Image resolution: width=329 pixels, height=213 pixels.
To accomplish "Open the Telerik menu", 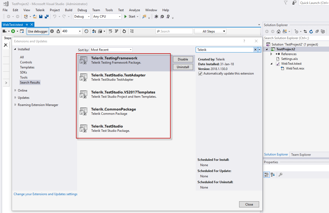I will click(x=40, y=10).
